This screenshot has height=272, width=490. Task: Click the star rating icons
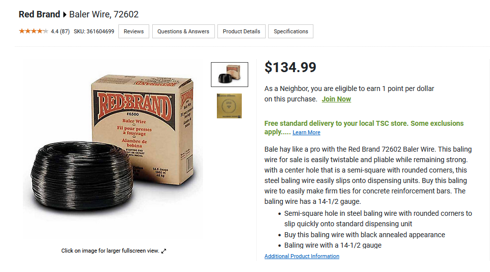[x=33, y=31]
